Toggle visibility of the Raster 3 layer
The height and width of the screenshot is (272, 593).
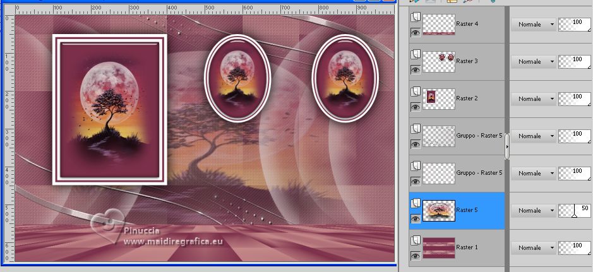click(x=416, y=70)
